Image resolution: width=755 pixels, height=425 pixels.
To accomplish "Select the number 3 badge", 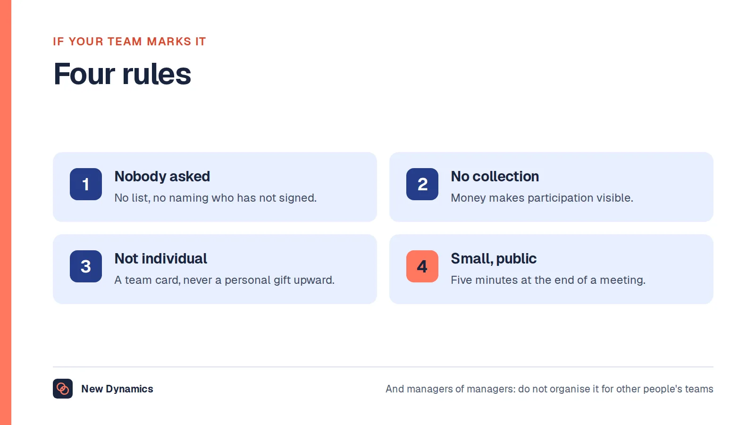I will (86, 266).
